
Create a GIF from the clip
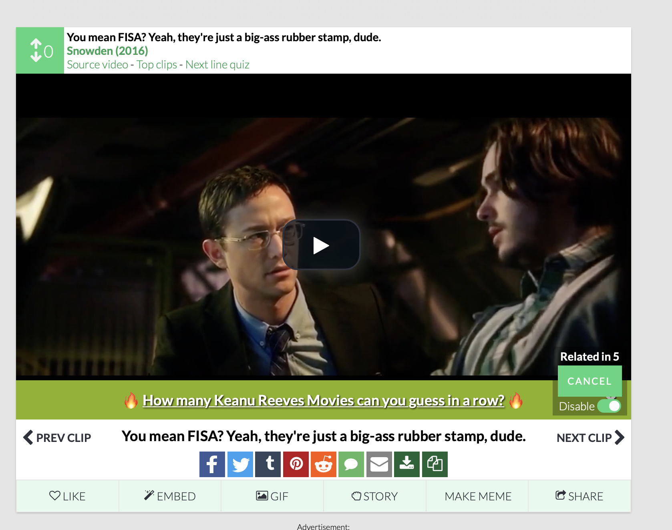(x=272, y=496)
